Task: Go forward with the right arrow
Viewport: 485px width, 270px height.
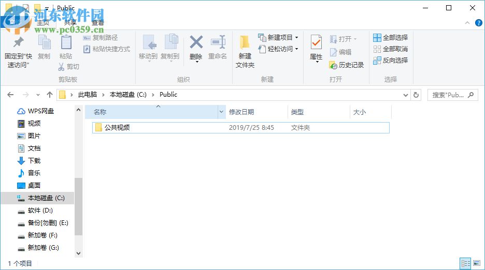Action: coord(26,95)
